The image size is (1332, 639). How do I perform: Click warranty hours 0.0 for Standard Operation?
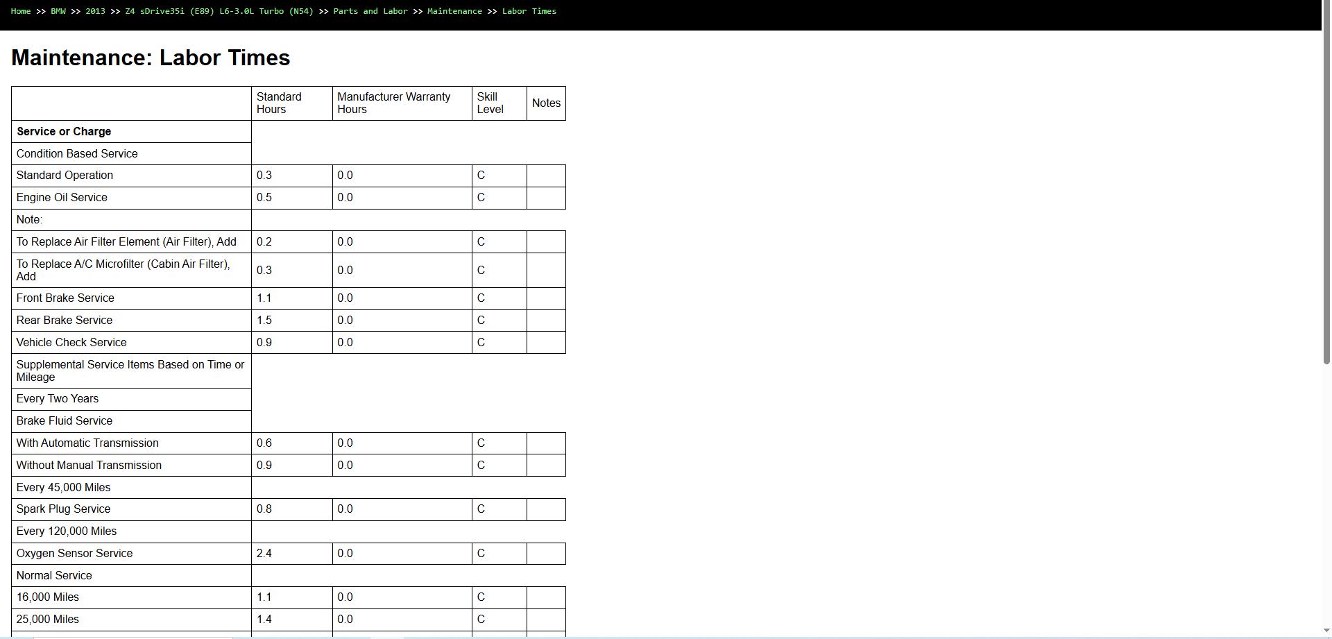402,176
